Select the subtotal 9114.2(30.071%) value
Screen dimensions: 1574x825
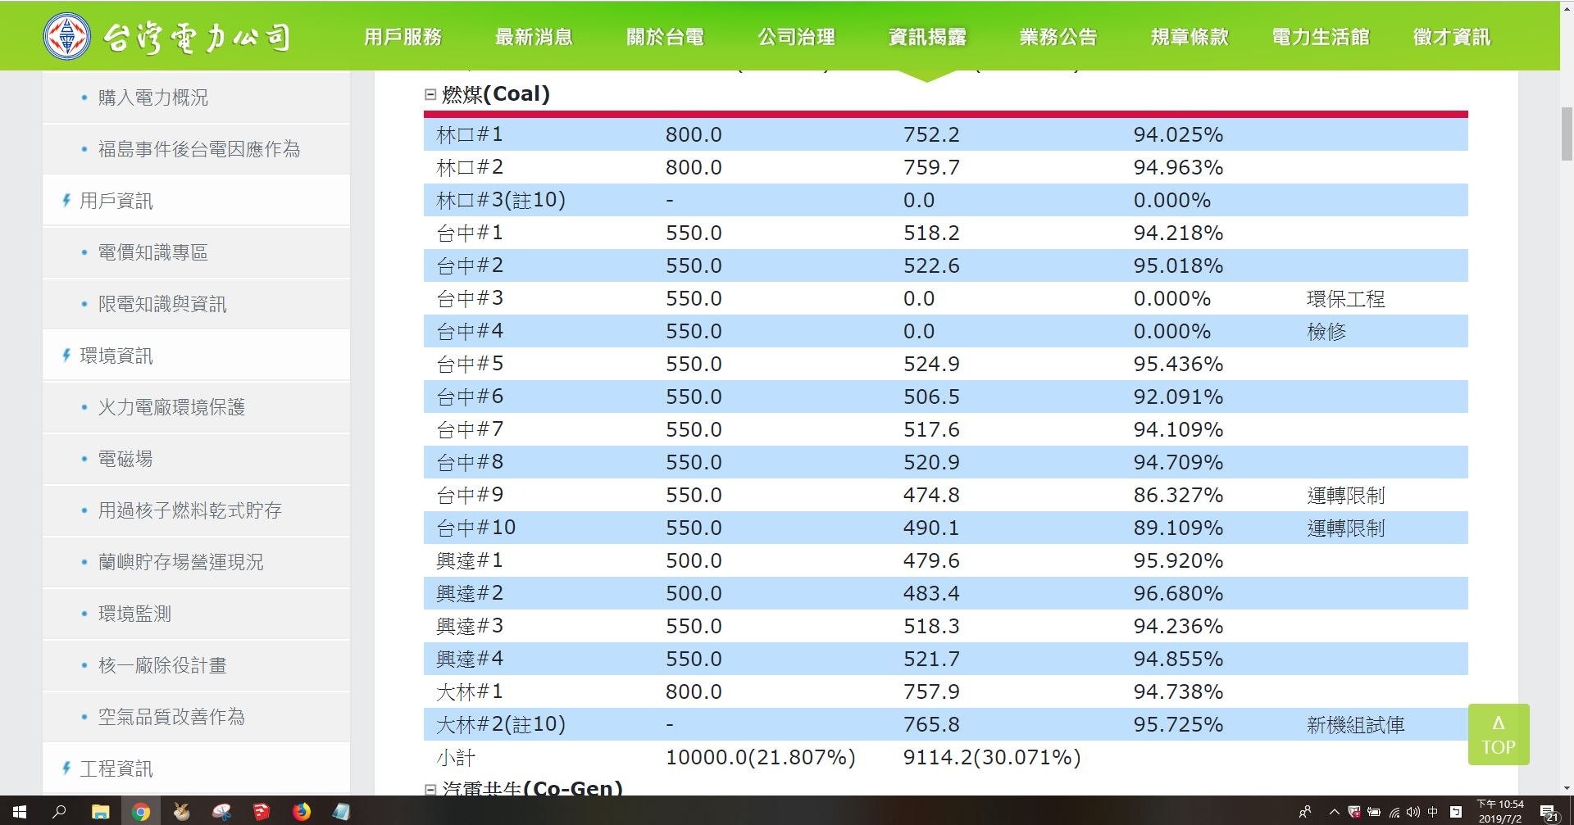[x=992, y=757]
